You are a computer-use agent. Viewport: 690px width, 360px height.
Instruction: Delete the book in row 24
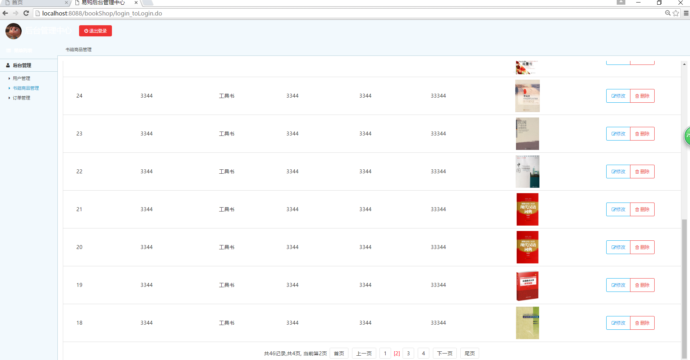coord(642,96)
